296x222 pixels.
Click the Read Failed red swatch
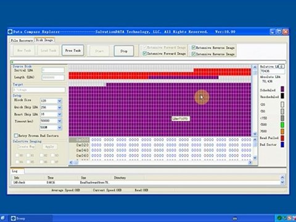coord(282,138)
